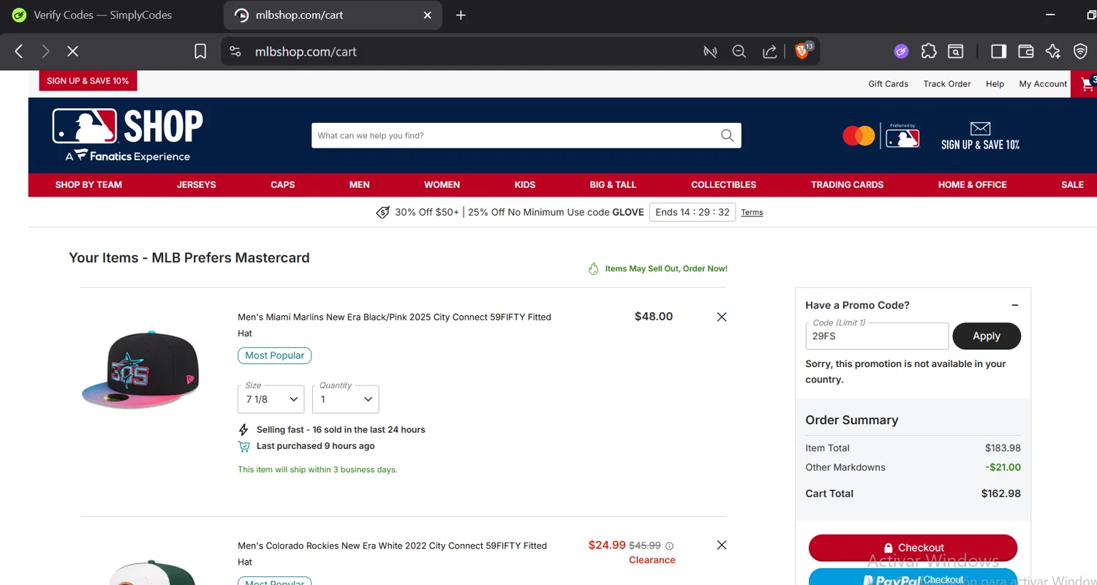This screenshot has height=585, width=1097.
Task: Click the browser back arrow
Action: (x=19, y=51)
